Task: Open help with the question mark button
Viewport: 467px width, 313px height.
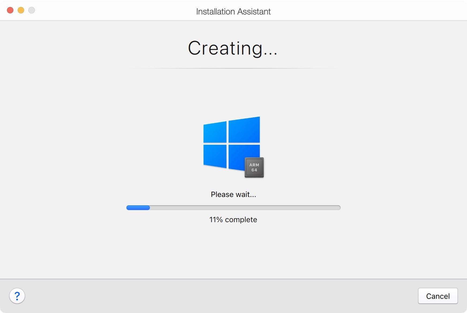Action: point(17,296)
